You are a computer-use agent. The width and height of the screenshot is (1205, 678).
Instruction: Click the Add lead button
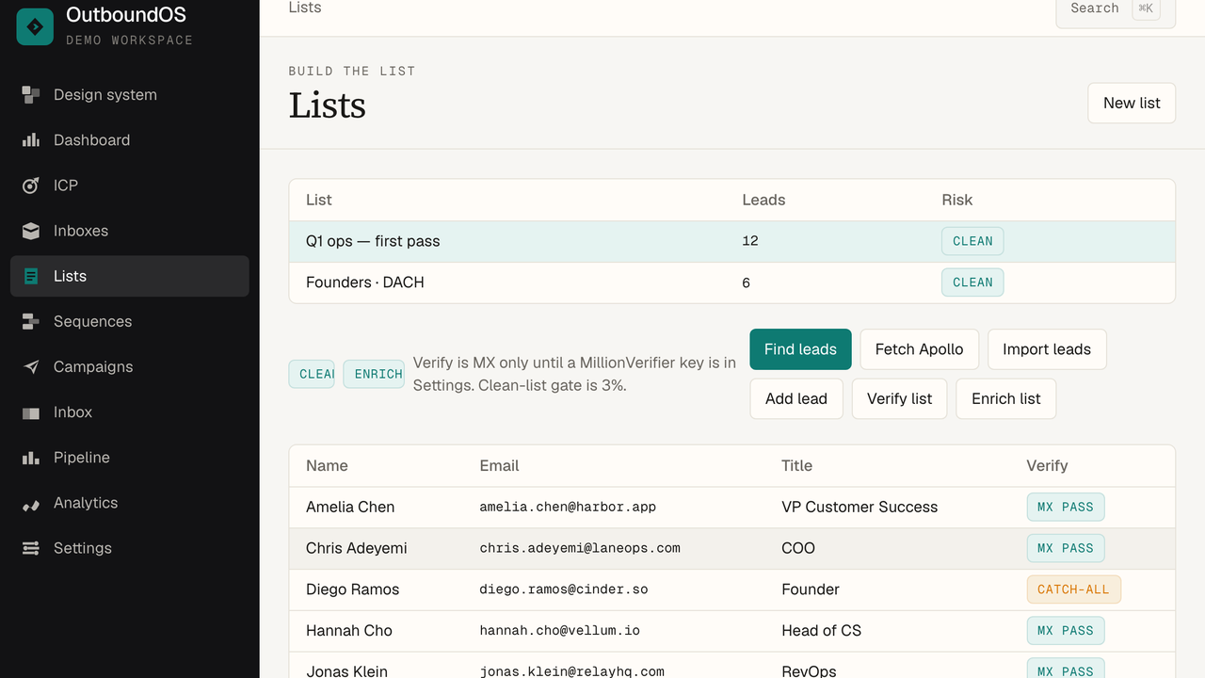click(x=796, y=398)
